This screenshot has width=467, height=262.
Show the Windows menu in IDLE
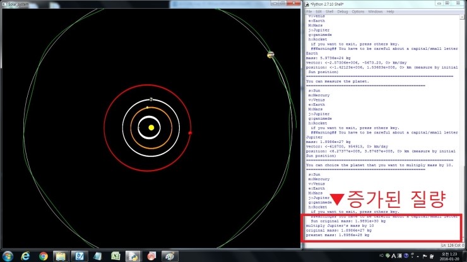375,11
